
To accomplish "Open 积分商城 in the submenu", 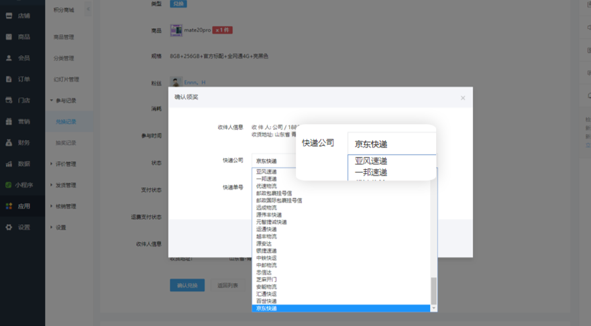I will point(64,10).
